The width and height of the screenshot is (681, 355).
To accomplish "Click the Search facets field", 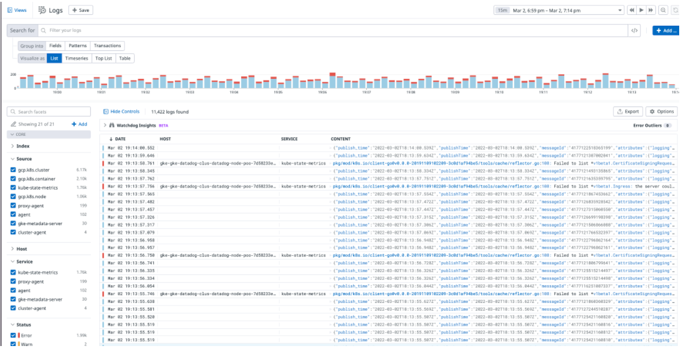I will [48, 112].
